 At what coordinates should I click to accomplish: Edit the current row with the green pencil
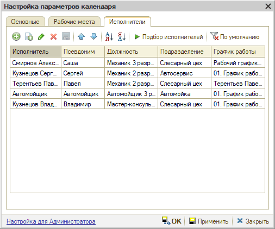point(41,36)
